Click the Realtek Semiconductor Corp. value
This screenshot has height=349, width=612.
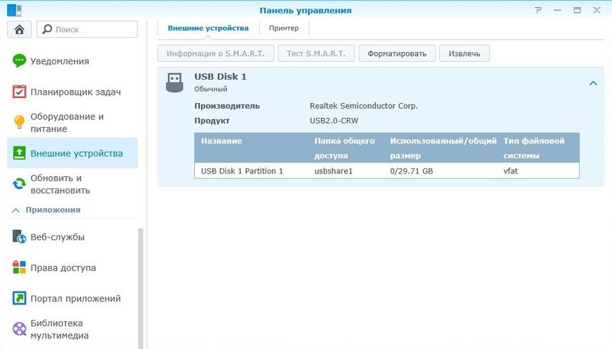pos(364,106)
